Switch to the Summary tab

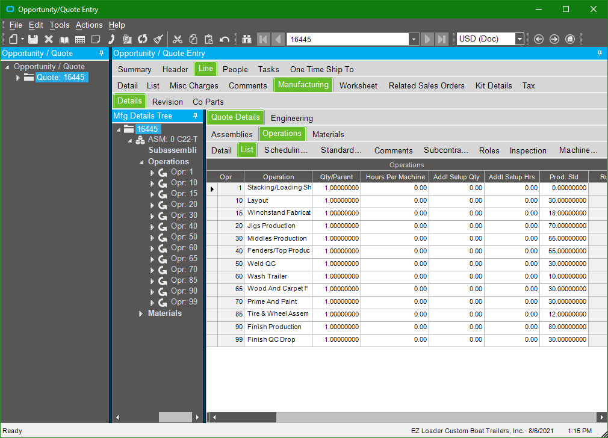[135, 69]
